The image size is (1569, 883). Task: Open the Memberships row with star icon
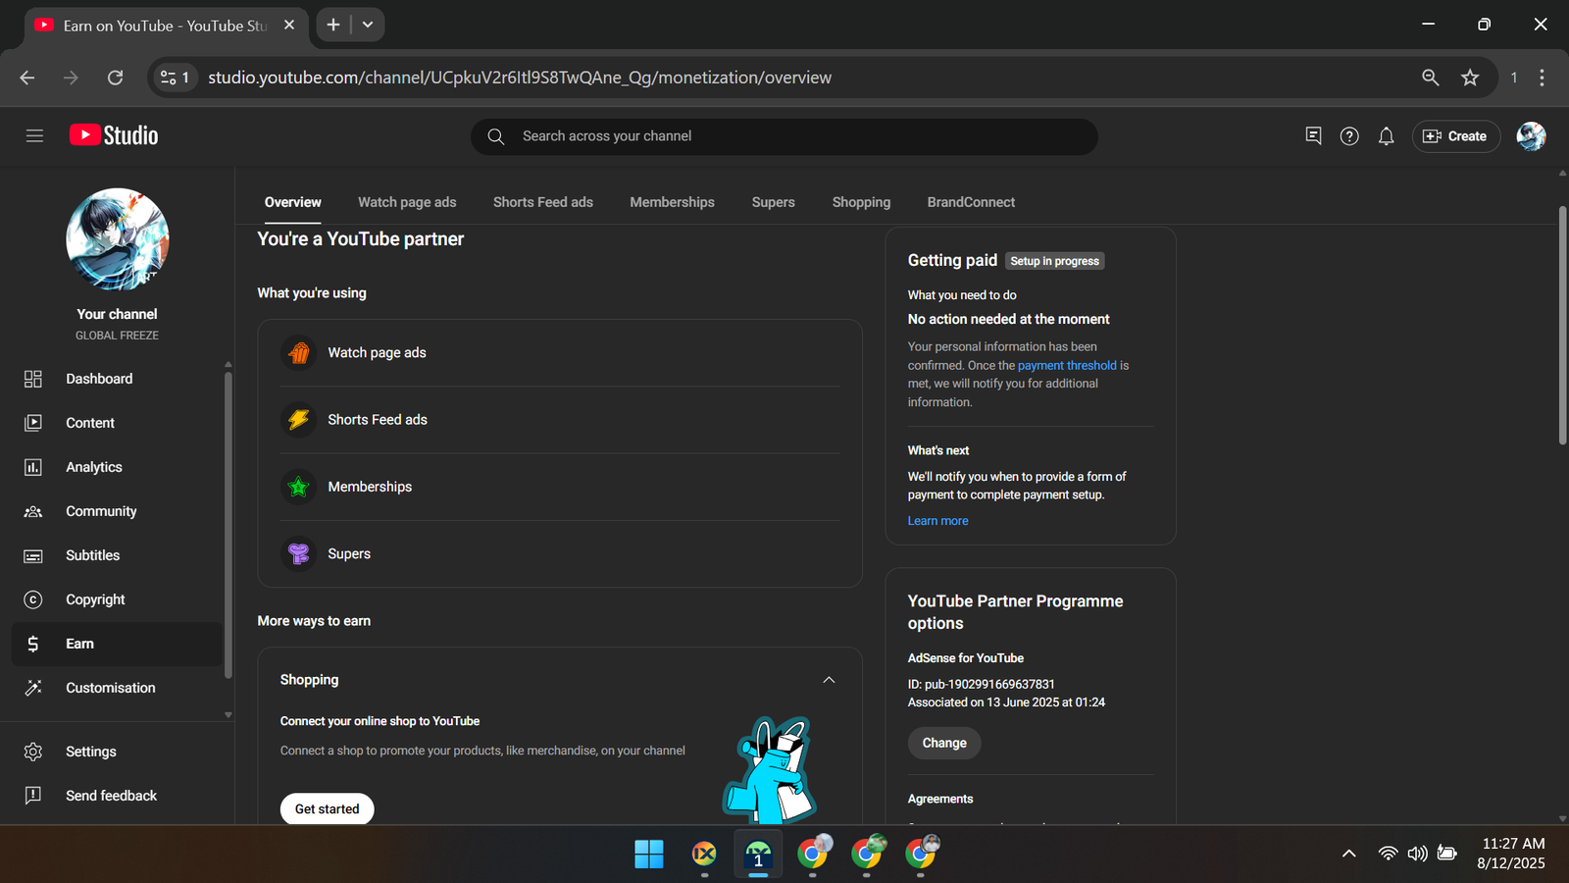pyautogui.click(x=559, y=487)
